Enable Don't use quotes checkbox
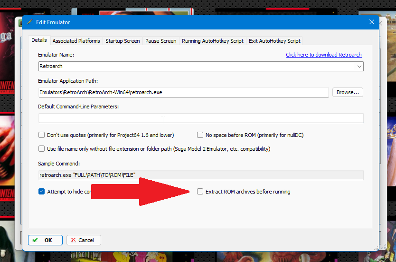This screenshot has width=396, height=262. (x=42, y=135)
